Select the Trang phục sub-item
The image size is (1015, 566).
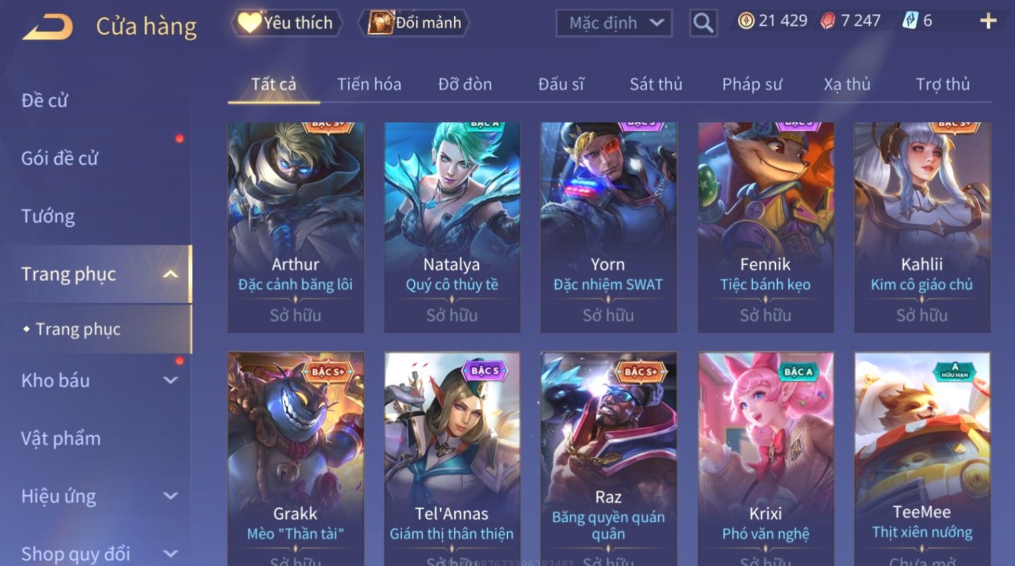coord(78,329)
